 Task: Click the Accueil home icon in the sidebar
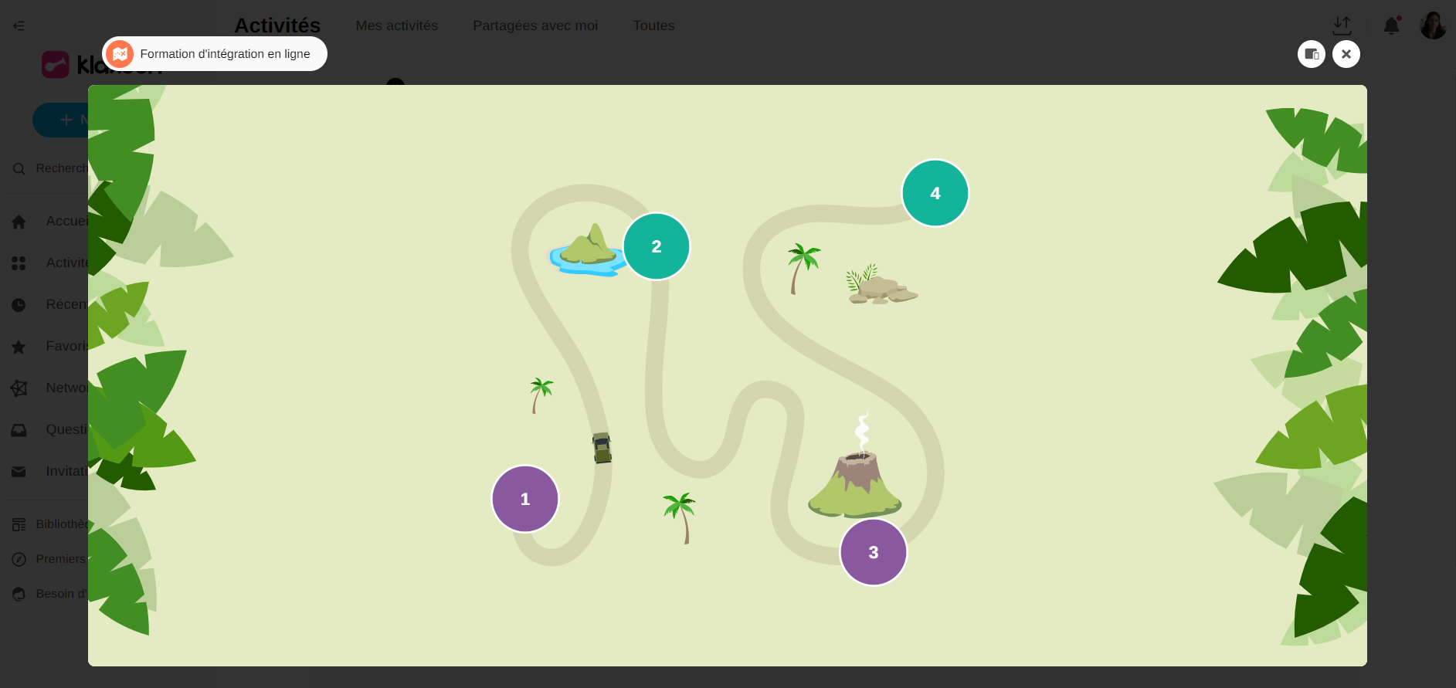pyautogui.click(x=19, y=222)
